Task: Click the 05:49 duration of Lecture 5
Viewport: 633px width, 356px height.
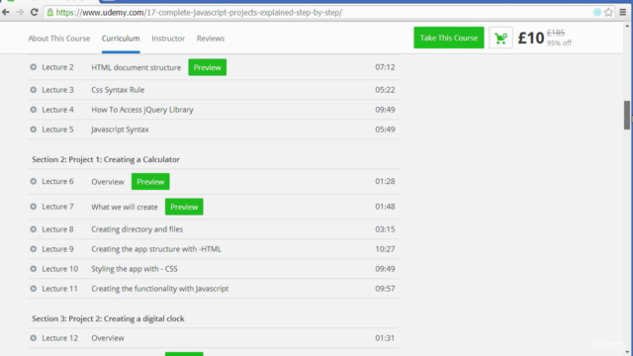Action: pos(385,130)
